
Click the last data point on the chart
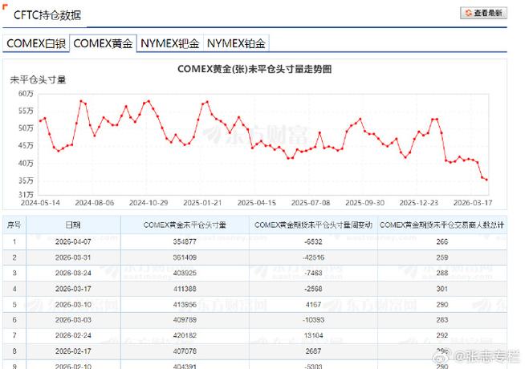coord(486,180)
